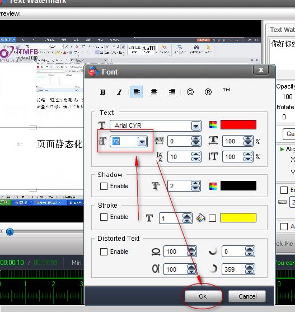The image size is (295, 312).
Task: Open the font size dropdown arrow
Action: (x=142, y=142)
